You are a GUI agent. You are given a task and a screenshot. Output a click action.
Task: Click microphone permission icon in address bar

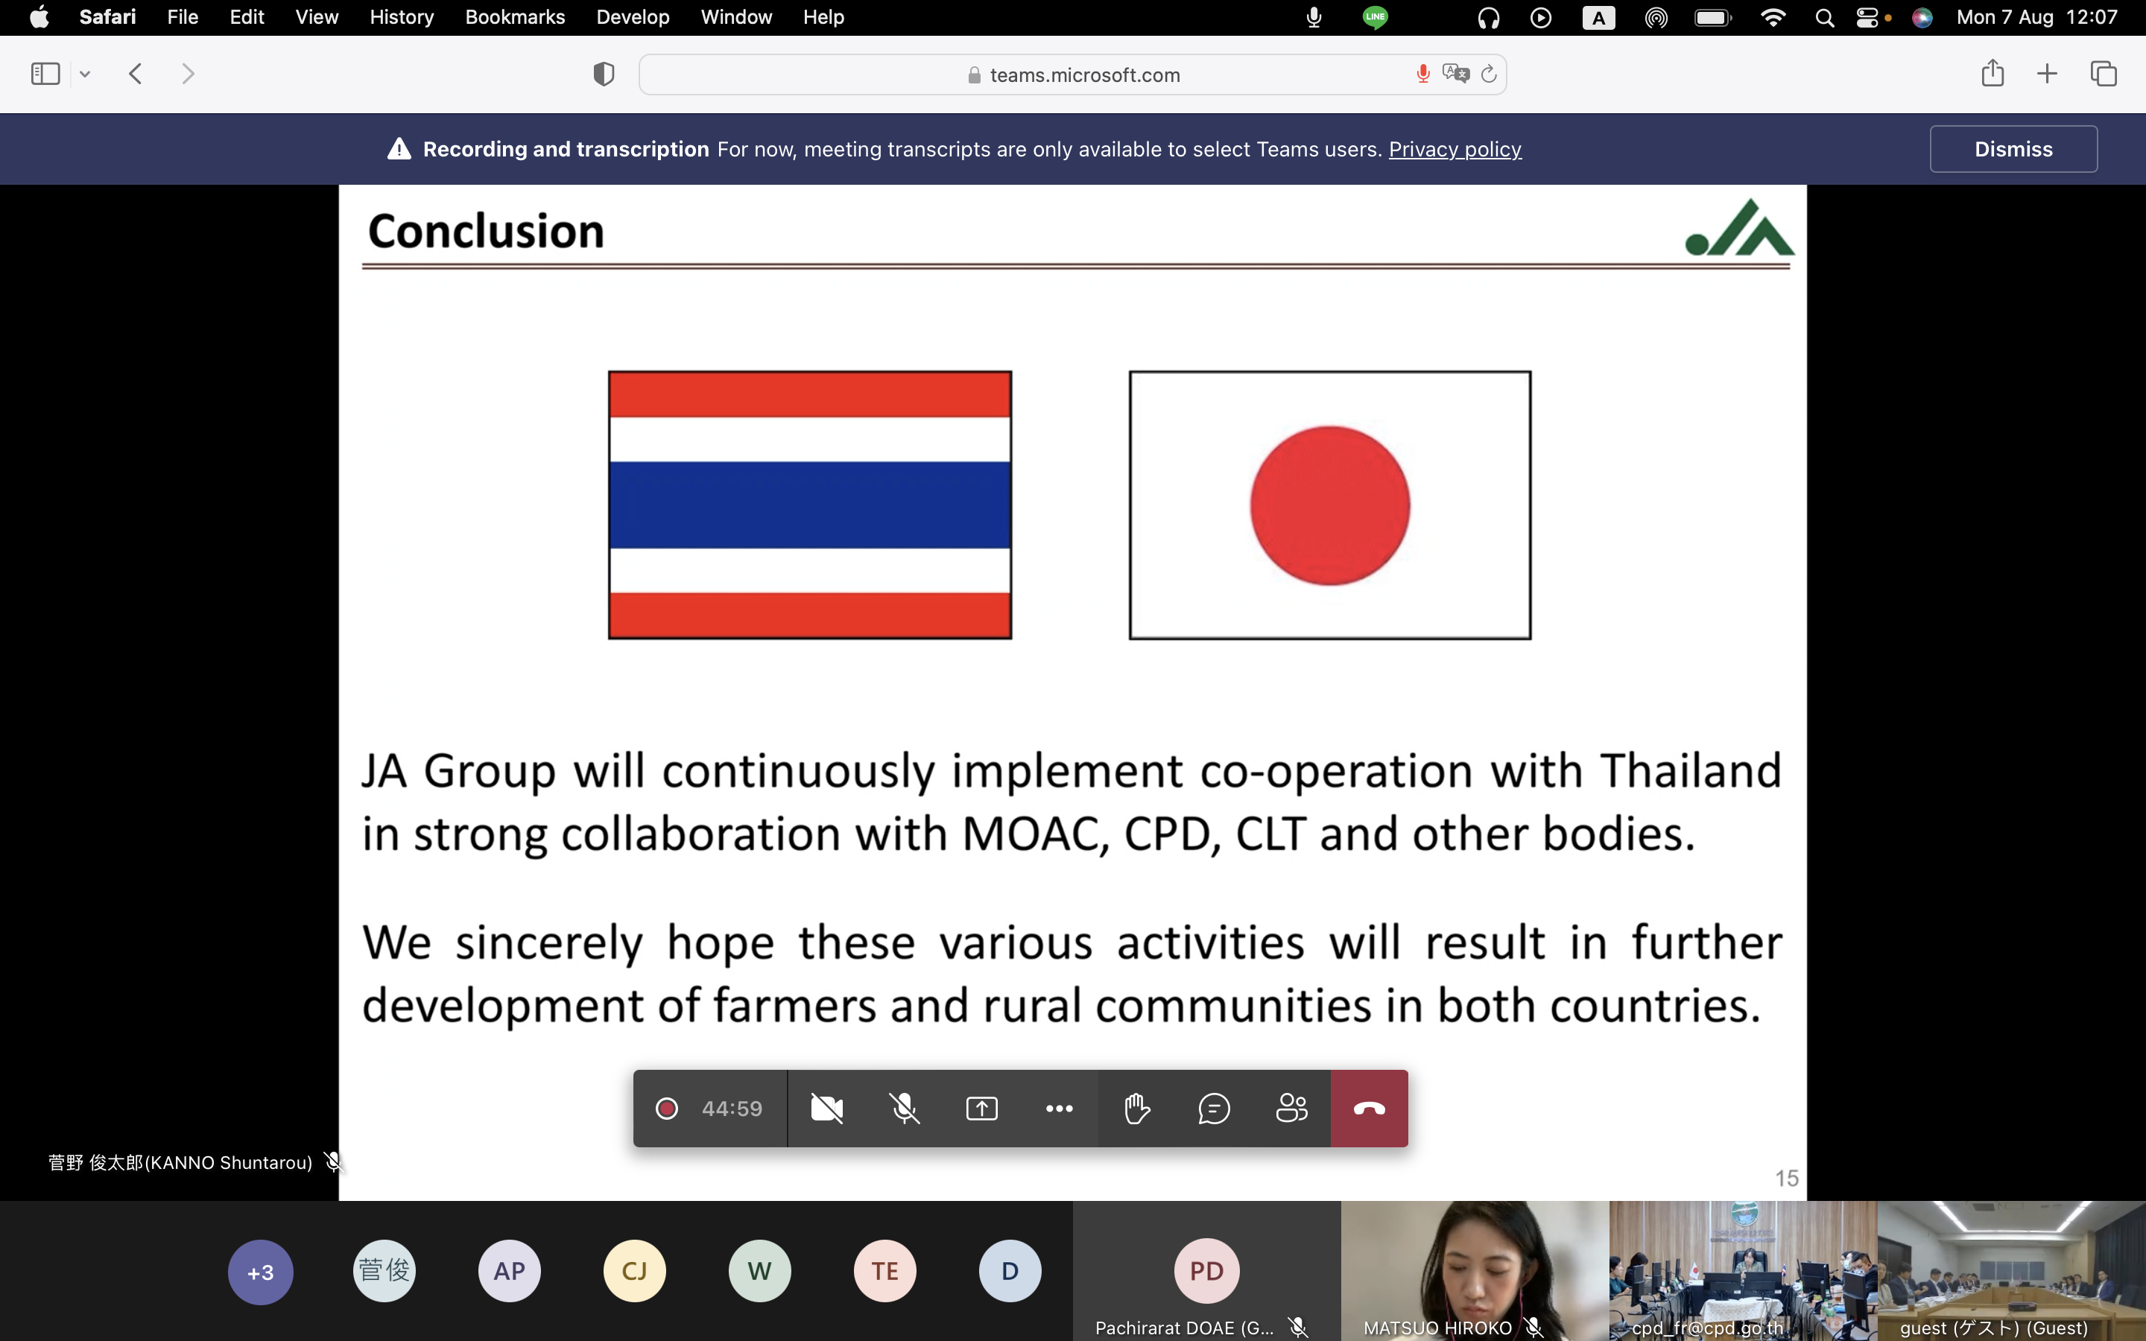pos(1422,74)
